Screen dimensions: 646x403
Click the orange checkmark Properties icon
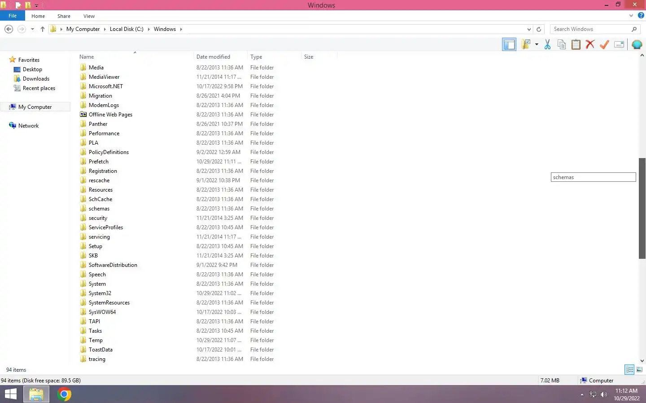(x=605, y=44)
